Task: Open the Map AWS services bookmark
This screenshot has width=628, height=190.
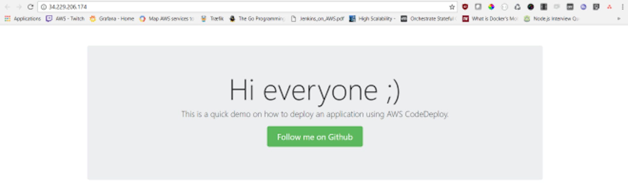Action: coord(167,19)
